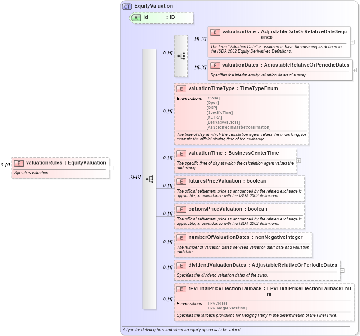Click the A icon on the id attribute

[x=136, y=18]
